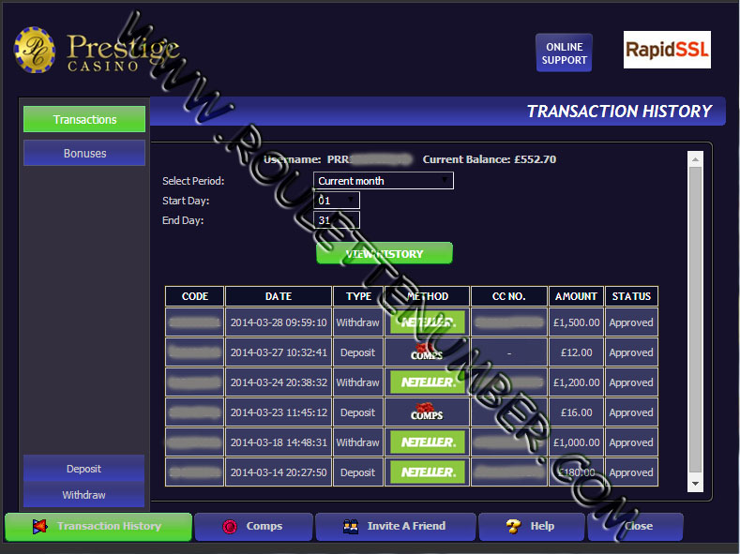
Task: Click the date 2014-03-18 14:48:31
Action: pyautogui.click(x=279, y=442)
